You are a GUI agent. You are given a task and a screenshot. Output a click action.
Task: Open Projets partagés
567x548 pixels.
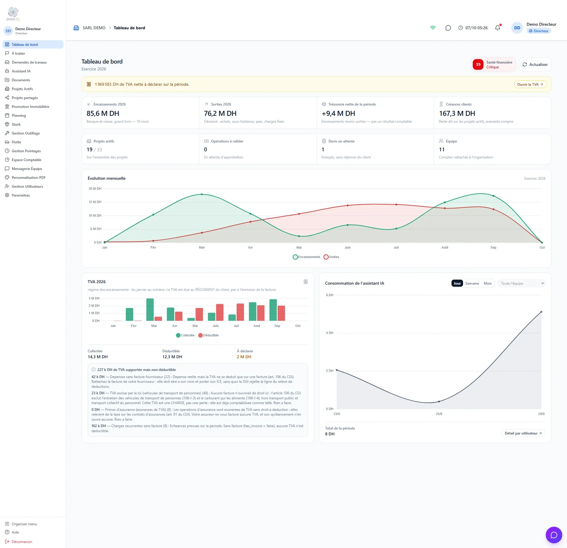tap(33, 98)
